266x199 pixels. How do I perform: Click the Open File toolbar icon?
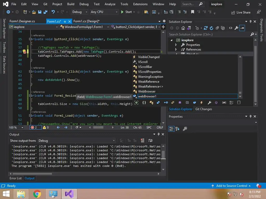click(x=34, y=12)
